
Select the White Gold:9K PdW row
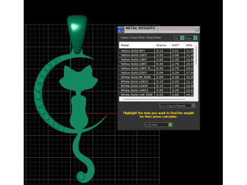click(x=156, y=77)
